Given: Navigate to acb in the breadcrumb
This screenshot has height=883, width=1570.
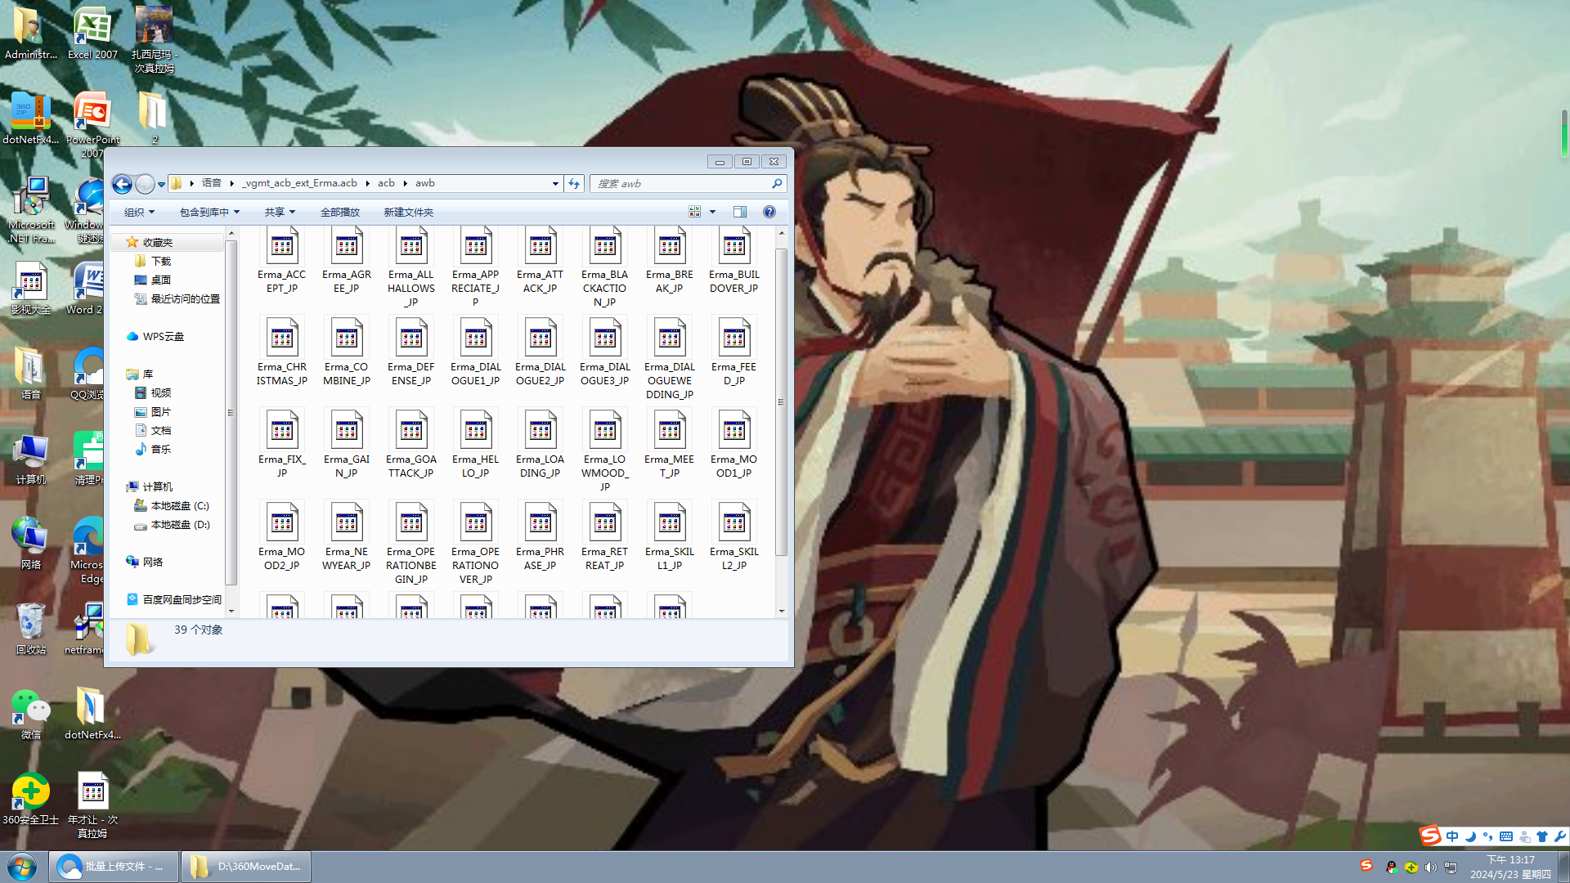Looking at the screenshot, I should tap(386, 183).
